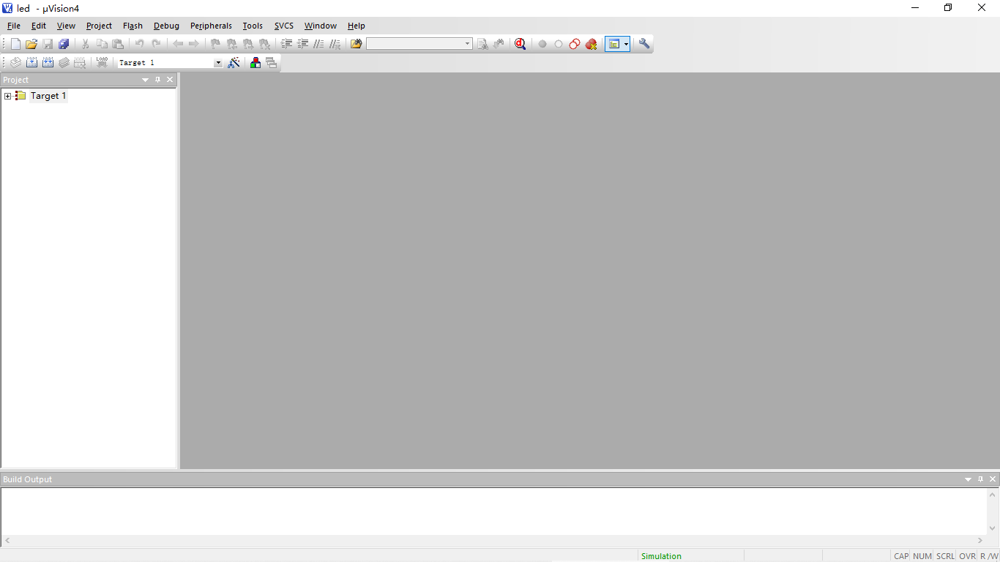Open the Project panel options arrow
This screenshot has width=1000, height=562.
point(146,80)
